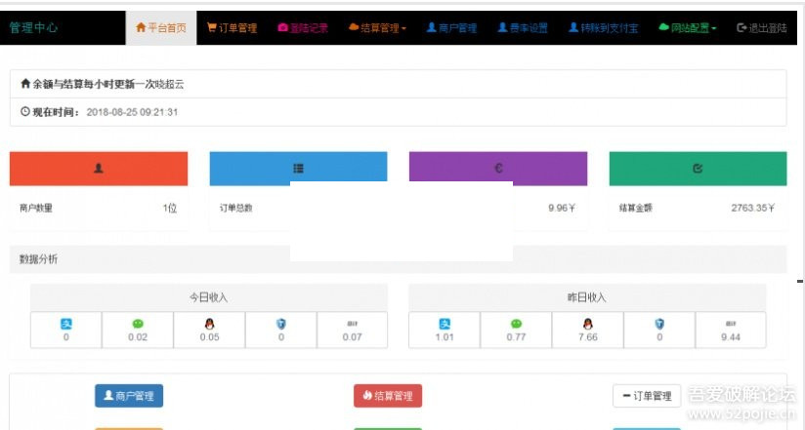Screen dimensions: 805x430
Task: Click the shield icon under 昨日收入
Action: [659, 324]
